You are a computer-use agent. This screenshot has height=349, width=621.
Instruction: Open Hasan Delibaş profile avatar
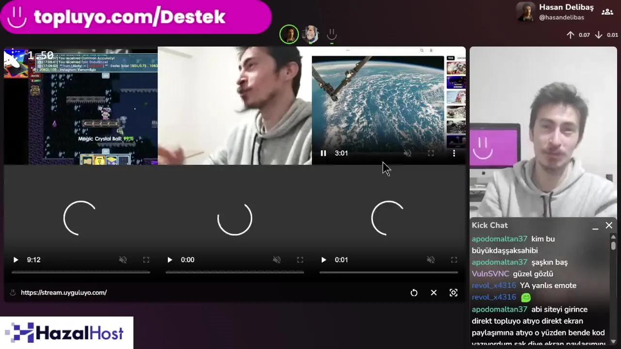point(525,12)
